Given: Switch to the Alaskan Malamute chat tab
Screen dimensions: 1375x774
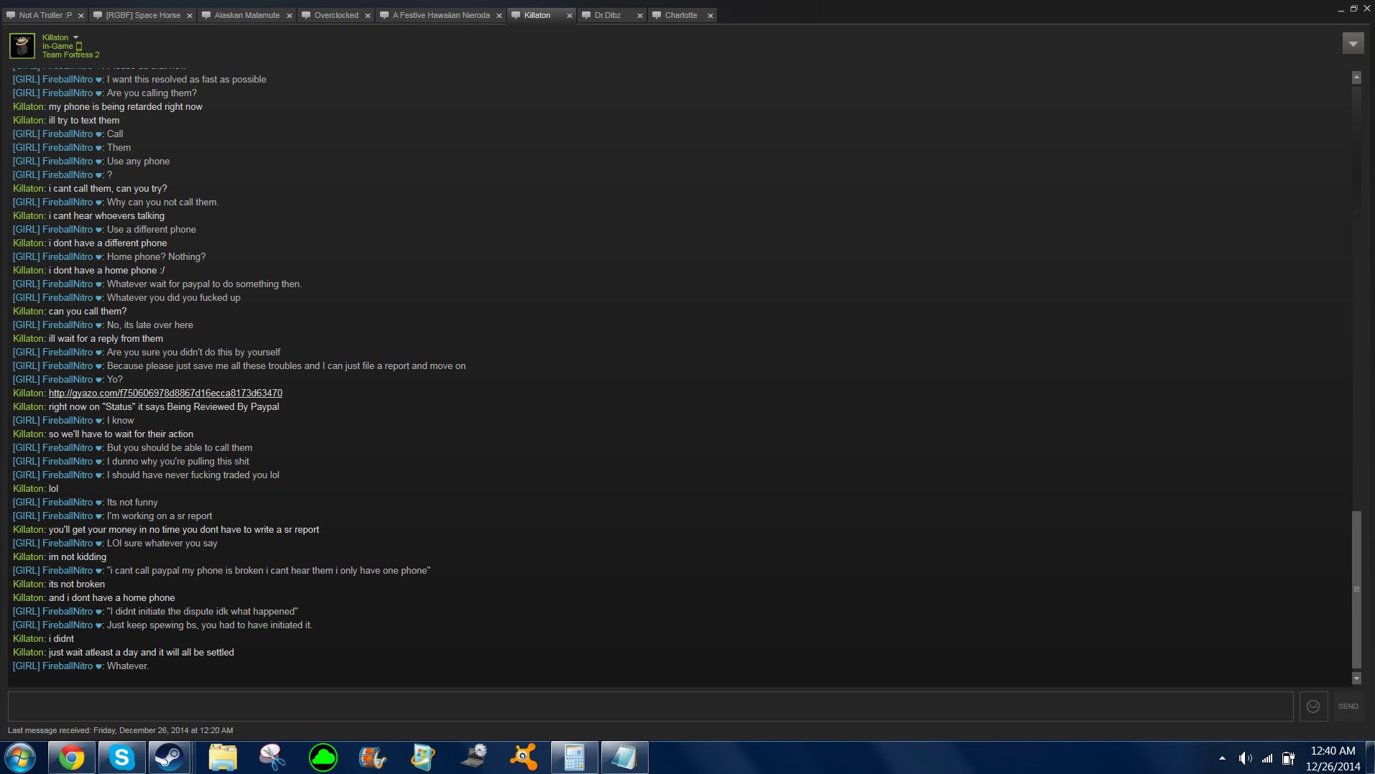Looking at the screenshot, I should coord(246,15).
